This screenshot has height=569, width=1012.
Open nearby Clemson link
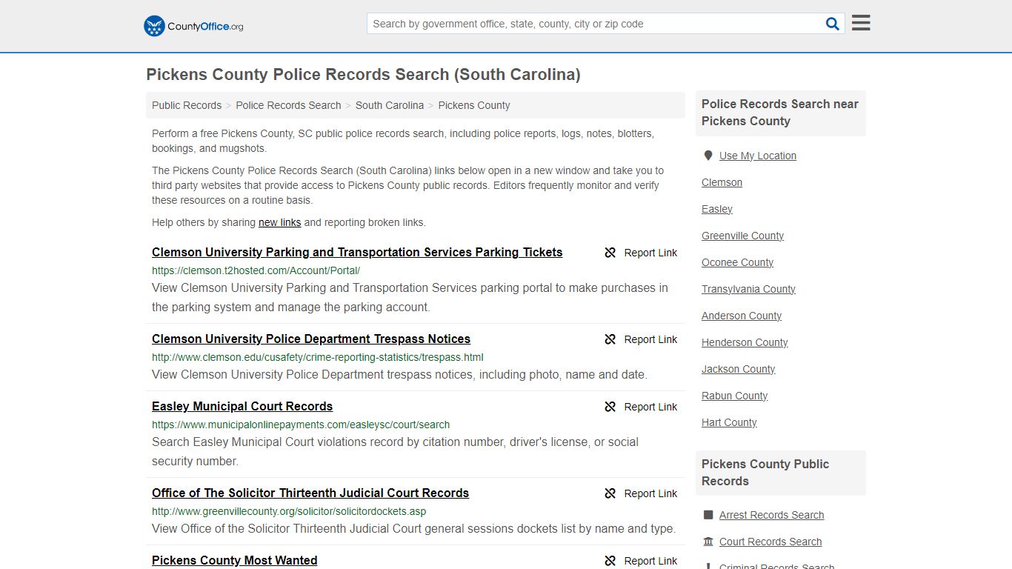click(722, 182)
